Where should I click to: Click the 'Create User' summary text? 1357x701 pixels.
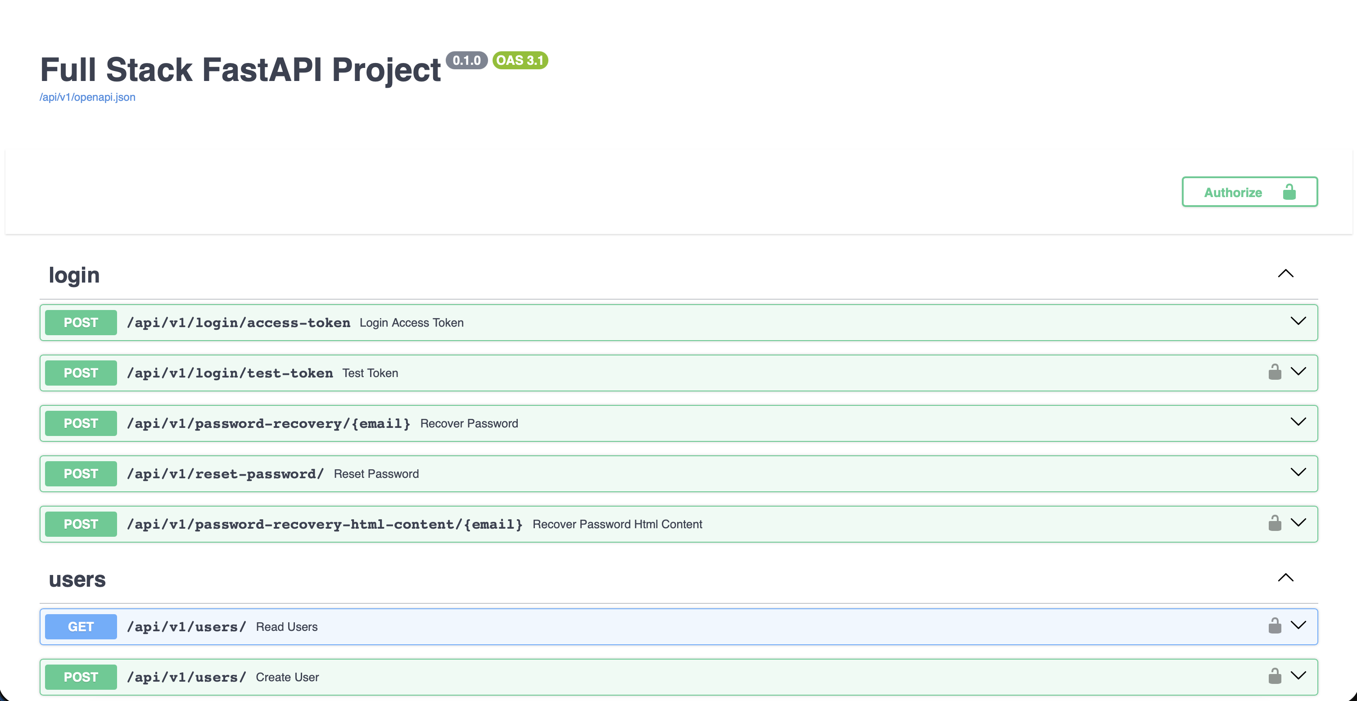[288, 678]
